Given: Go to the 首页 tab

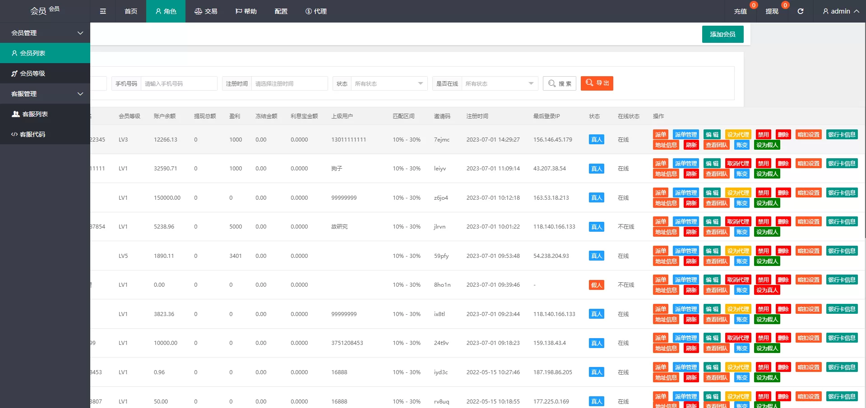Looking at the screenshot, I should [131, 11].
